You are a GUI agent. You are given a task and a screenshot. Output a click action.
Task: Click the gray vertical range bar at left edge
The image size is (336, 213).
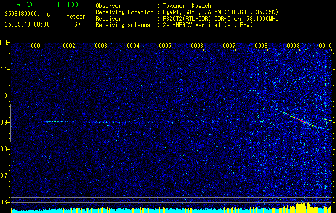tap(10, 123)
